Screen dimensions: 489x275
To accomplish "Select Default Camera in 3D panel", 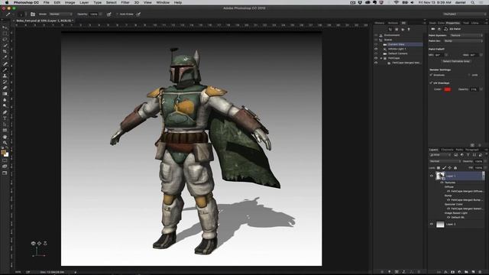I will pos(399,53).
